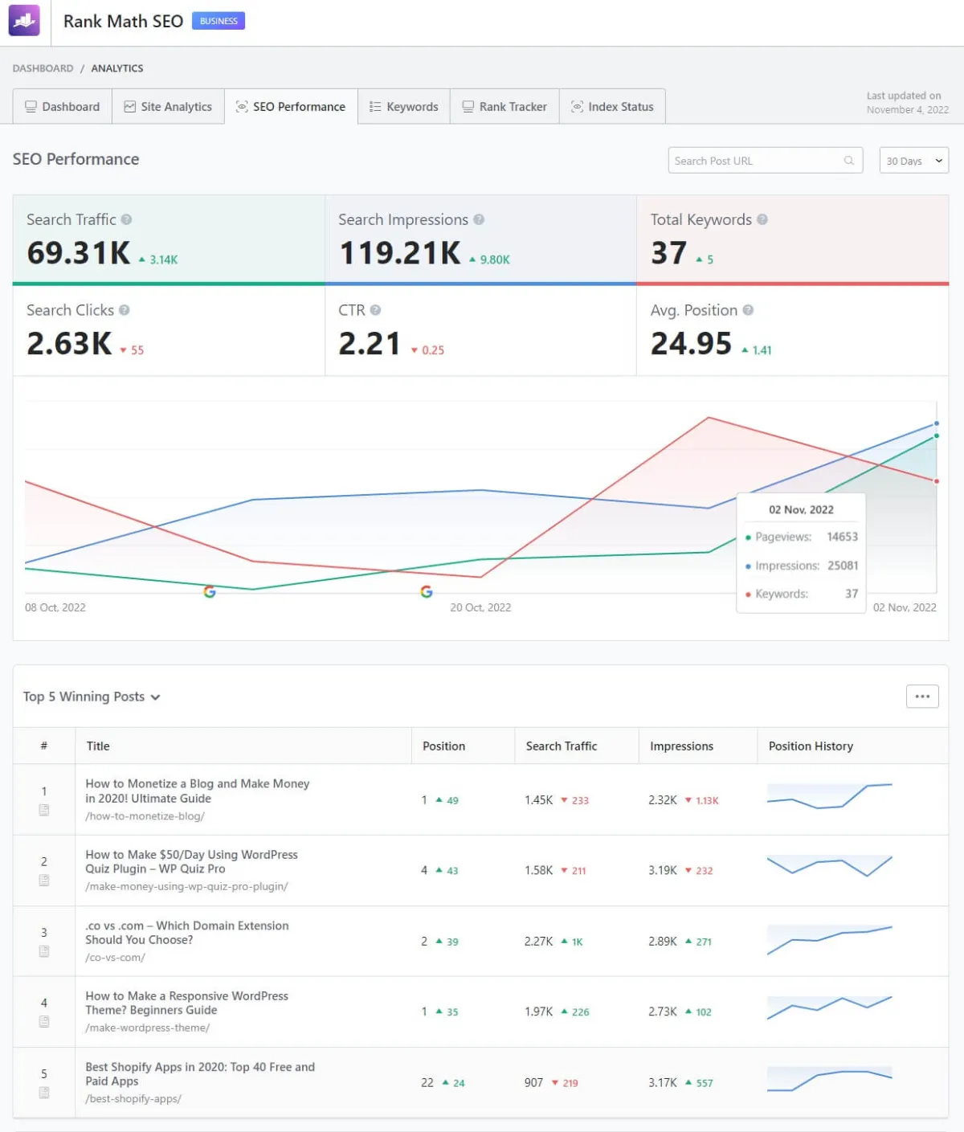Screen dimensions: 964x1132
Task: Click the three-dot options button
Action: pyautogui.click(x=921, y=696)
